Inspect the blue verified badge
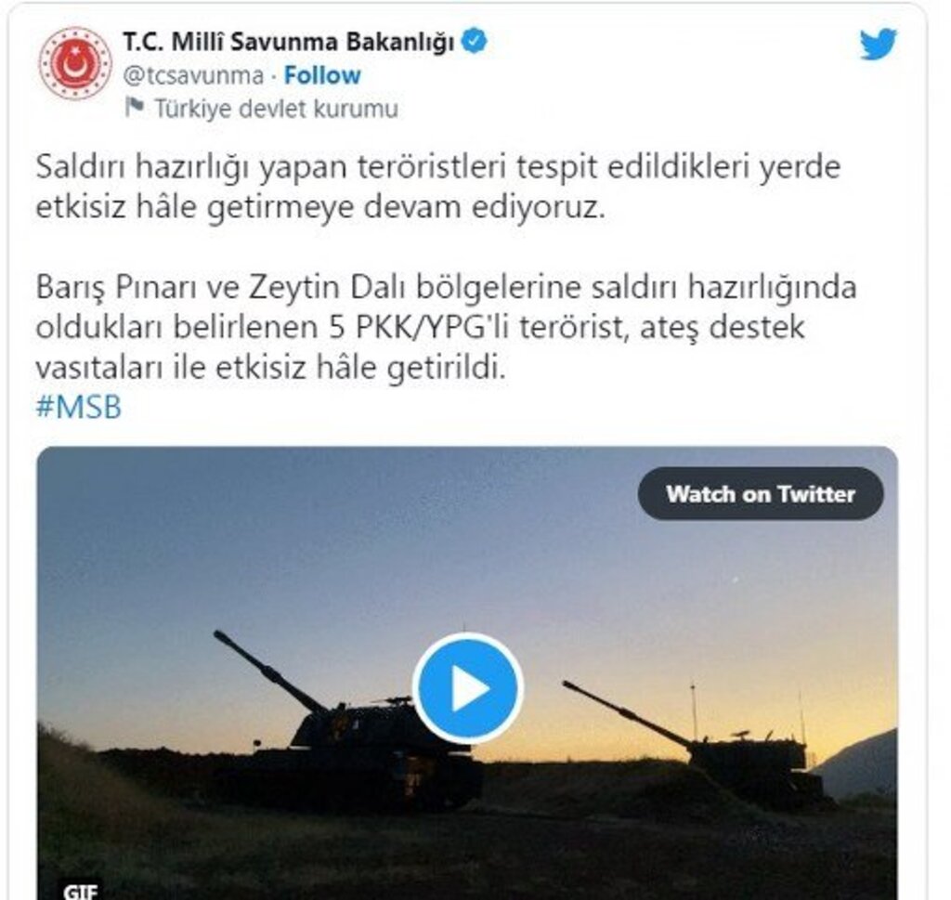This screenshot has height=900, width=951. [475, 41]
